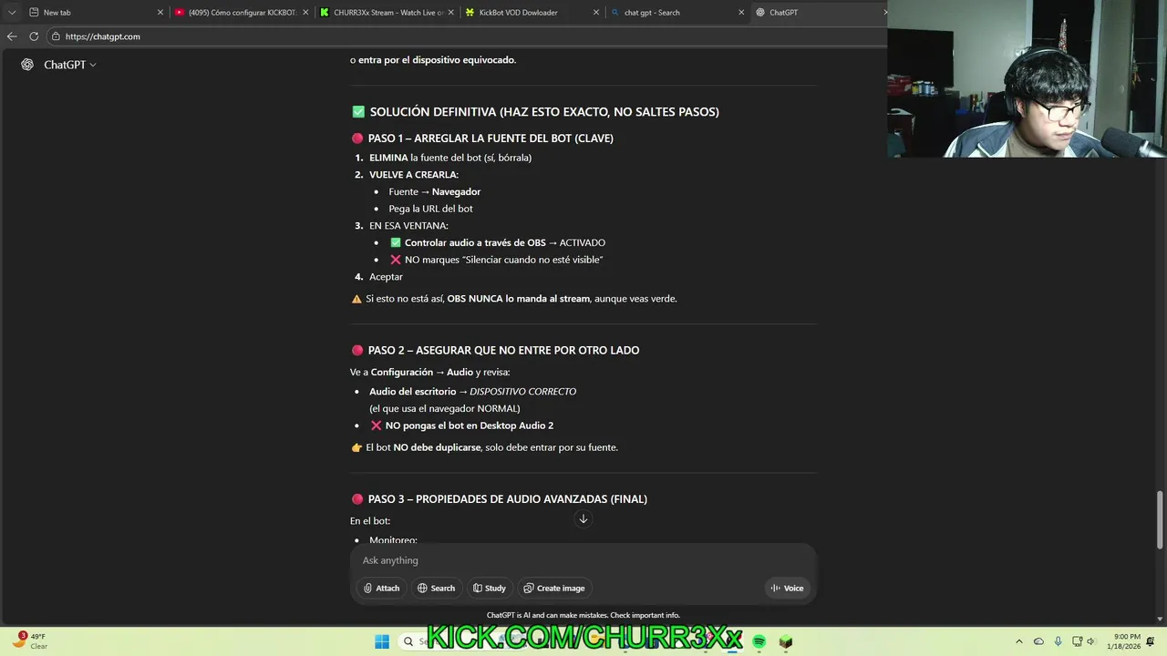Click the Attach button
The image size is (1167, 656).
(x=381, y=588)
